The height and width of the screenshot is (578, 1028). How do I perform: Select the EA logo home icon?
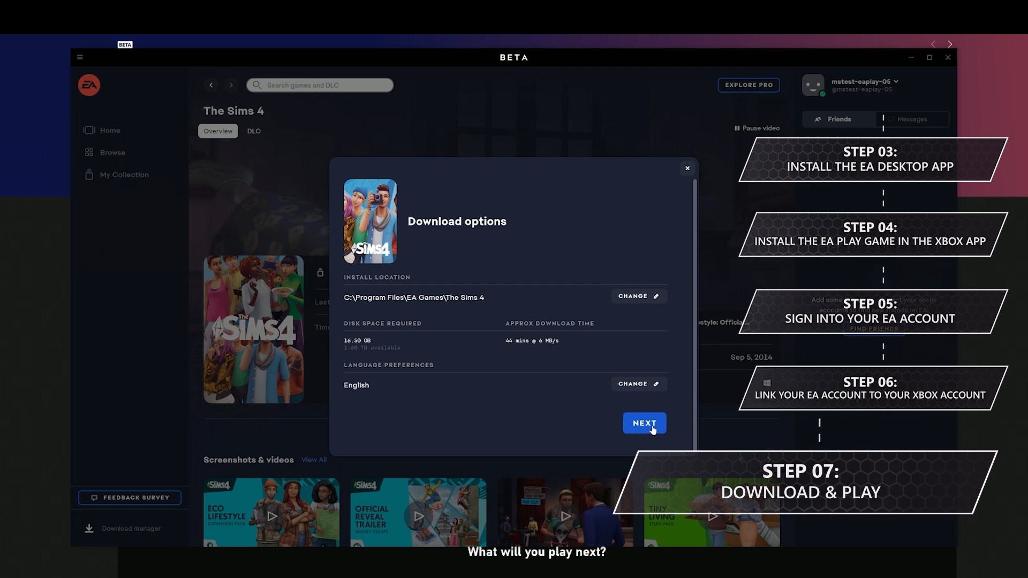click(x=89, y=85)
